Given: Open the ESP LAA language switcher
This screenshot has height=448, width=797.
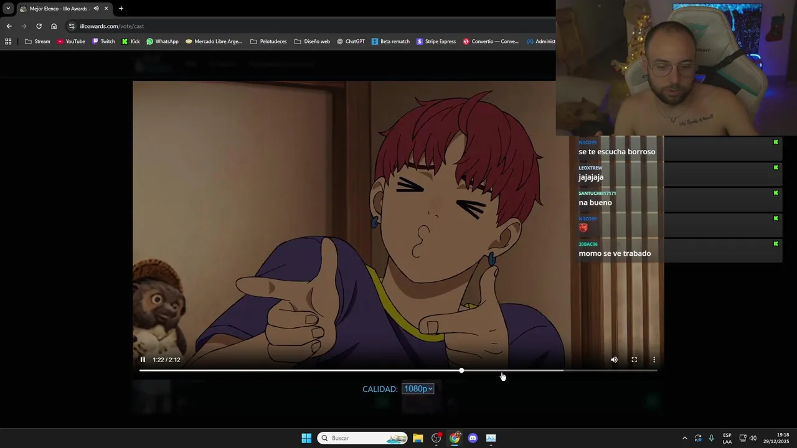Looking at the screenshot, I should (x=727, y=438).
